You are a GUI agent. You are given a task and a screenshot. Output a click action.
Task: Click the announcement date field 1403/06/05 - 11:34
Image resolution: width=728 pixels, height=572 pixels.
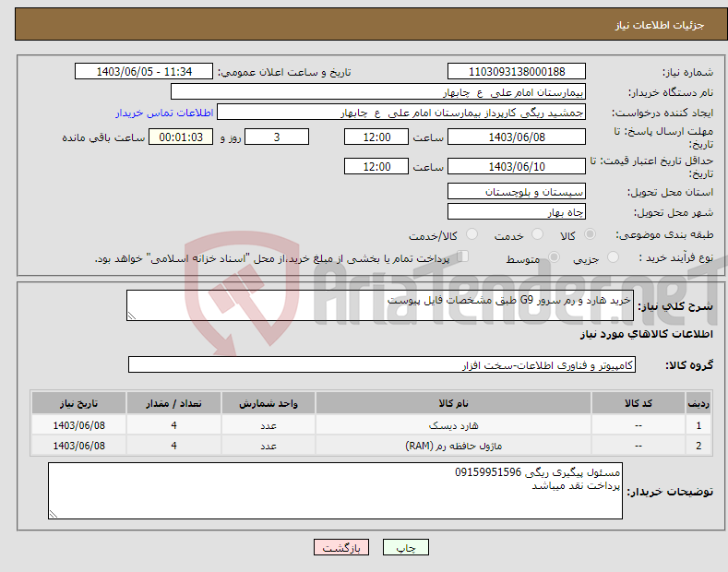(x=143, y=72)
